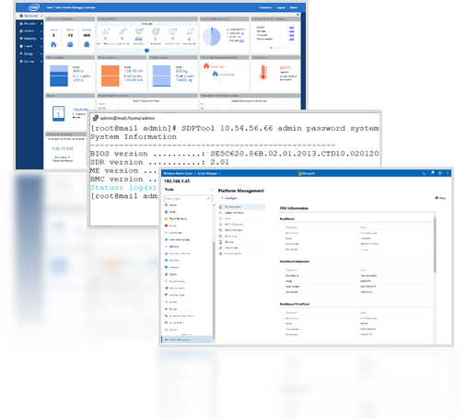The height and width of the screenshot is (419, 467).
Task: Click Configure under Platform Management
Action: point(229,198)
